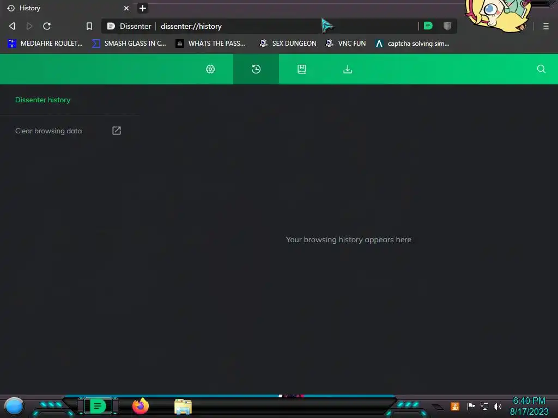
Task: Open the browser hamburger menu
Action: [546, 26]
